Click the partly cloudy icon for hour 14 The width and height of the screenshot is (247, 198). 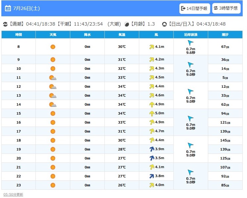click(x=53, y=105)
